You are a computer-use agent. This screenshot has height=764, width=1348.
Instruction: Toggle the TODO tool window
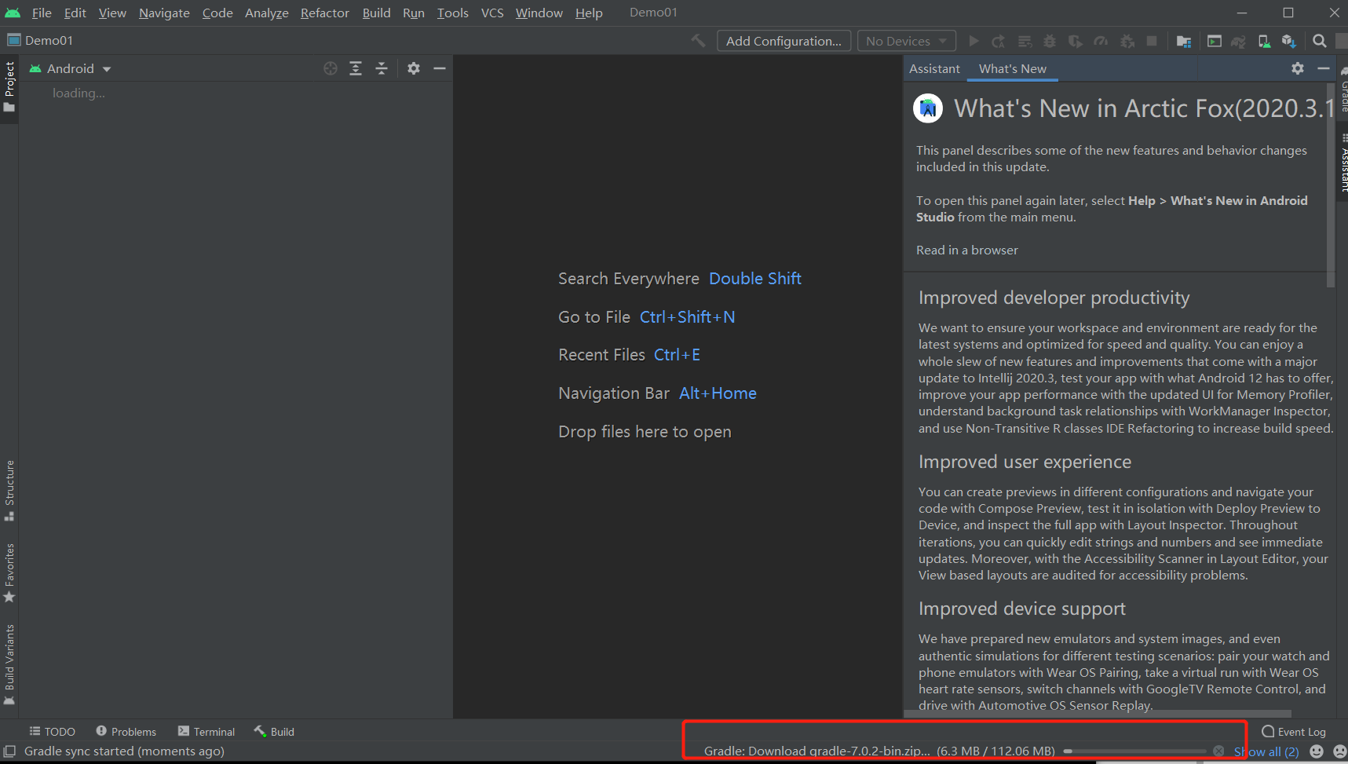click(52, 731)
